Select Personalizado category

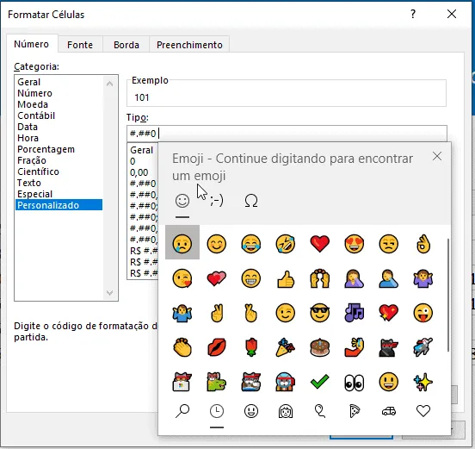tap(59, 205)
